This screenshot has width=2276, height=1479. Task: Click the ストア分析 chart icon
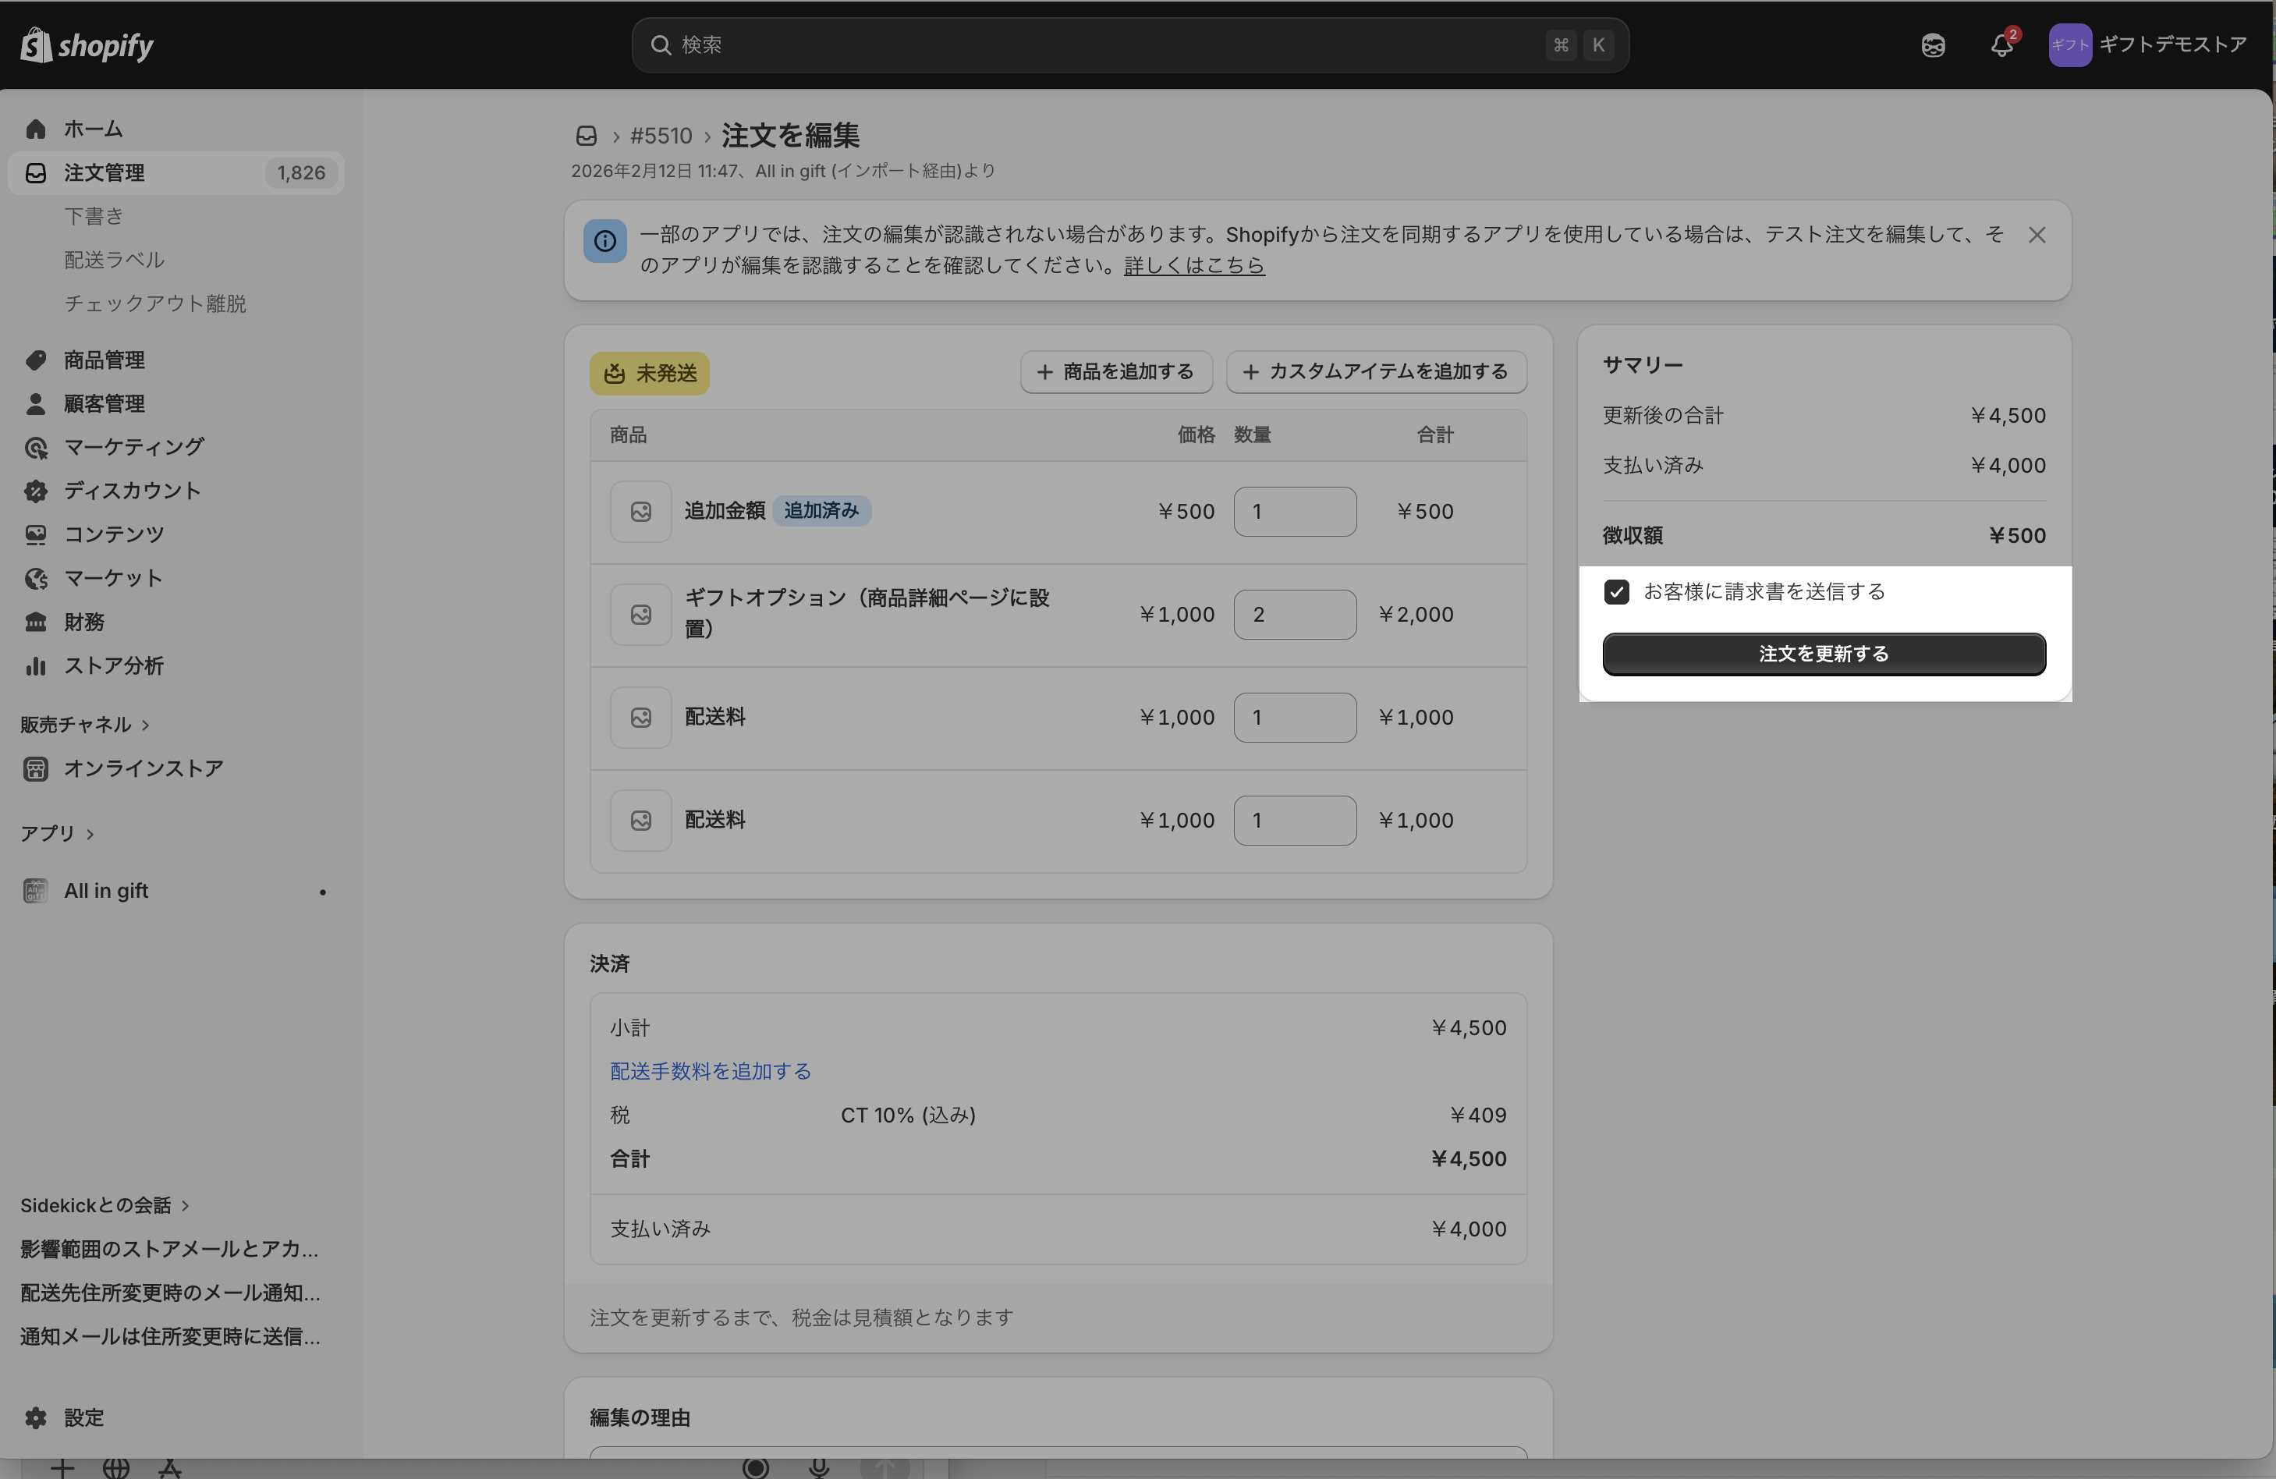click(x=37, y=666)
